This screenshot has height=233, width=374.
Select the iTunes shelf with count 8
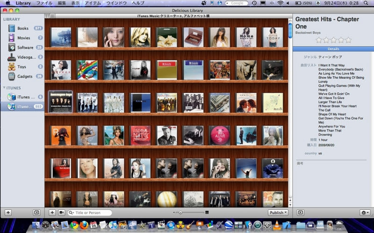[22, 97]
